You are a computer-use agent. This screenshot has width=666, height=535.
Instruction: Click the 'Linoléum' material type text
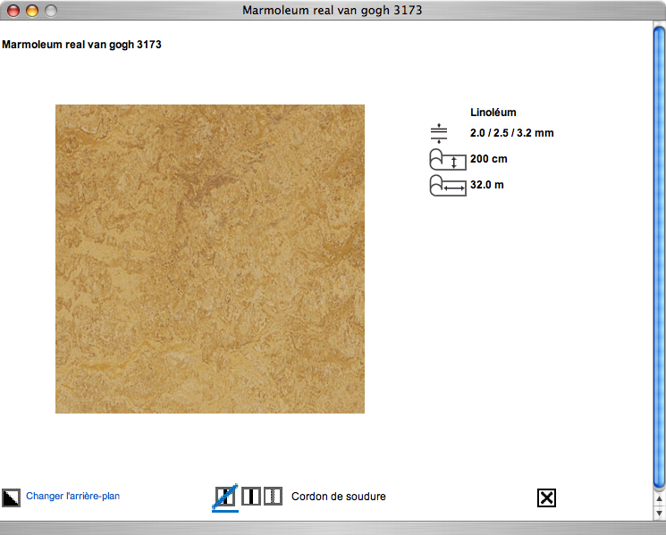click(x=493, y=113)
